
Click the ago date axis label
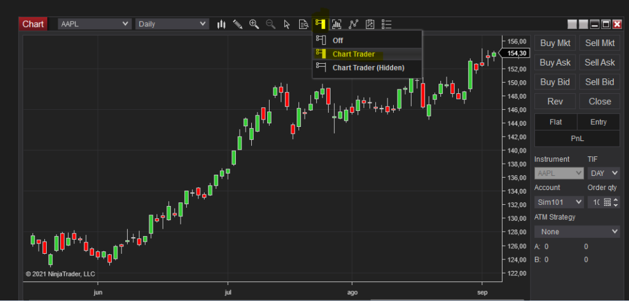coord(352,292)
